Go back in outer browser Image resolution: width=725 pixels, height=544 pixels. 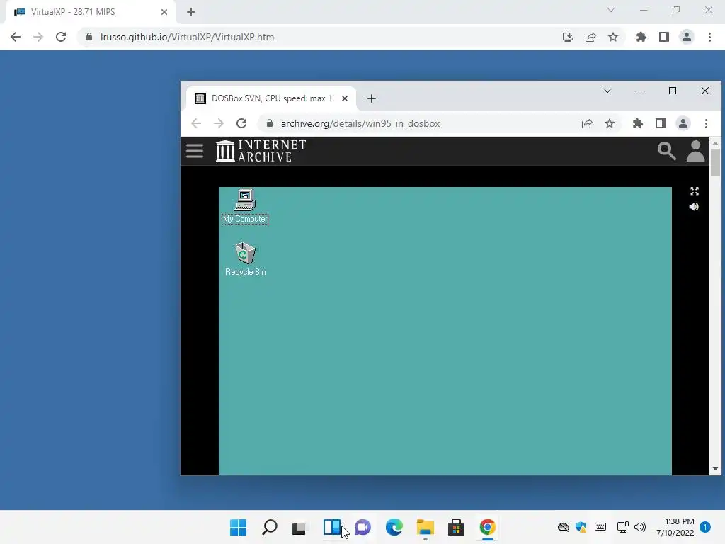(x=16, y=37)
